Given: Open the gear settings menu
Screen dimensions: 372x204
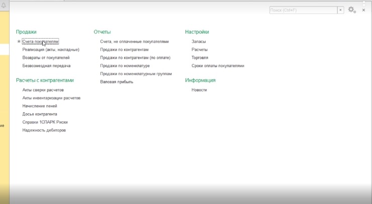Looking at the screenshot, I should click(351, 10).
